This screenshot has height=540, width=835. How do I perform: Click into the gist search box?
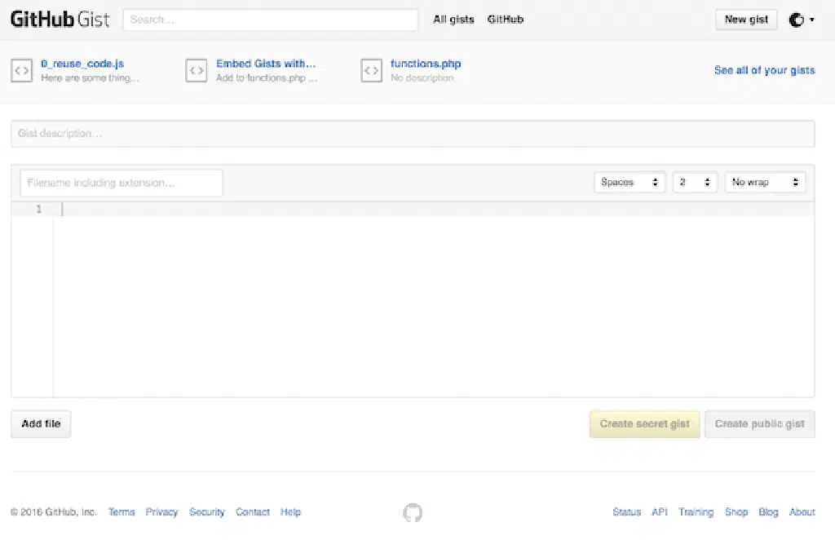(x=270, y=20)
